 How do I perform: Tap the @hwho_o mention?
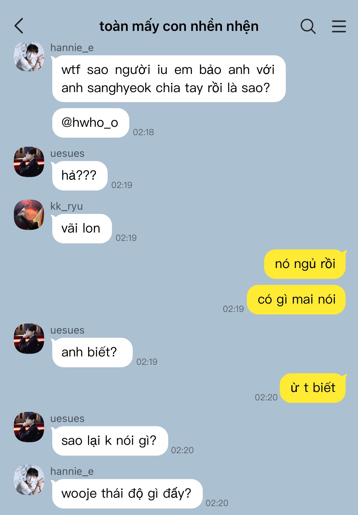(90, 123)
